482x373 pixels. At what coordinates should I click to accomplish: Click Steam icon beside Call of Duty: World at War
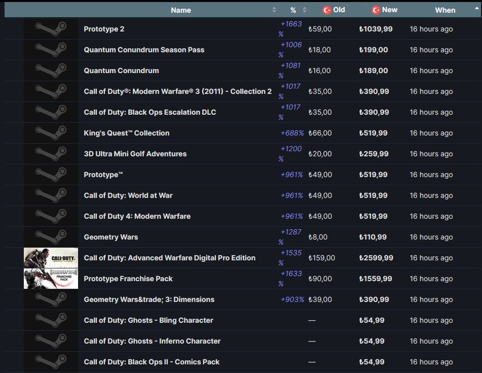pos(51,195)
